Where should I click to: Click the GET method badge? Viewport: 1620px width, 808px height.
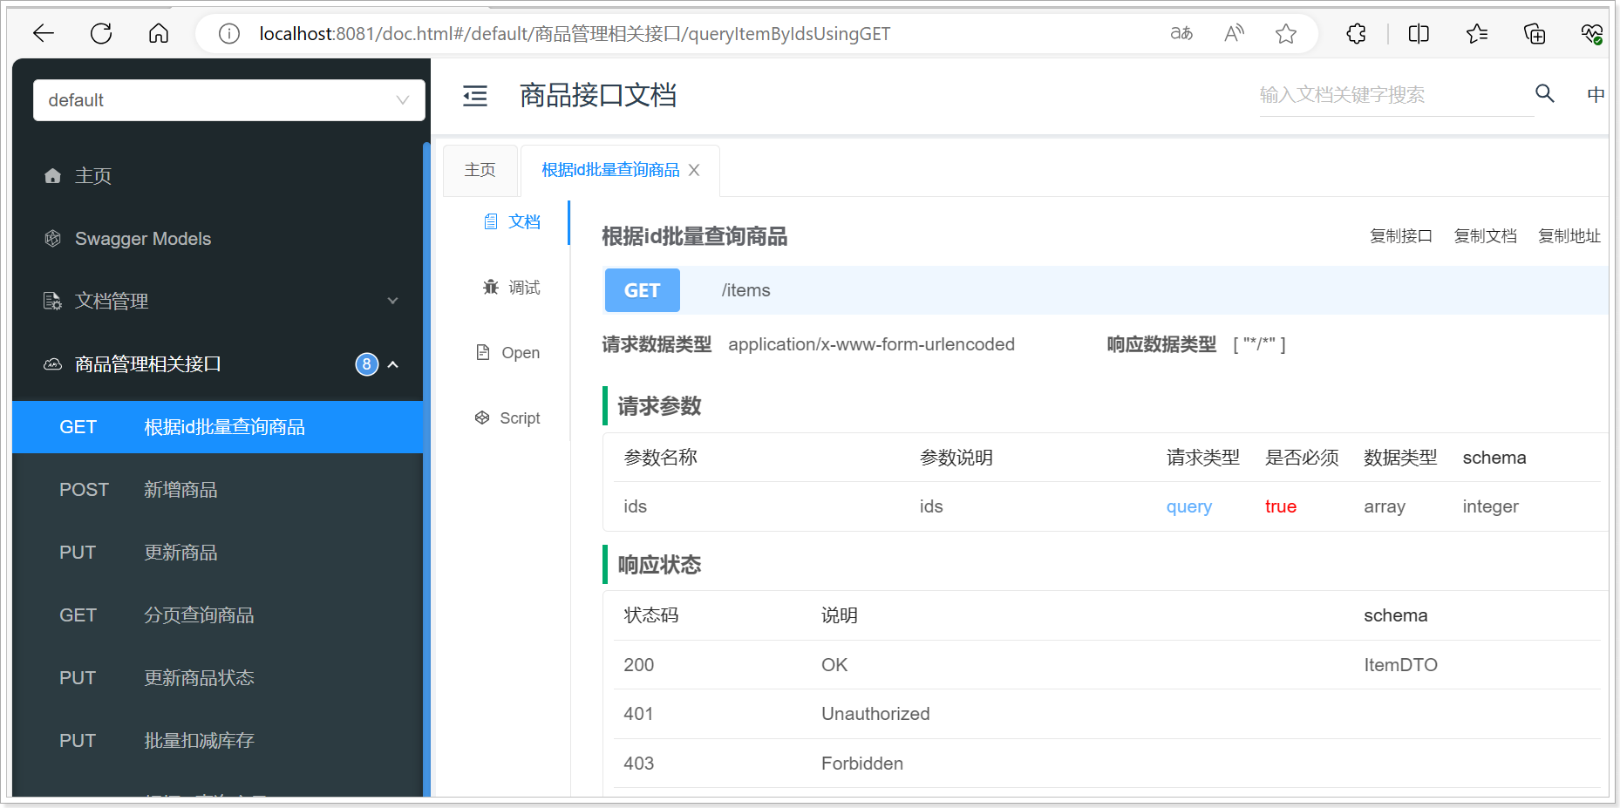pyautogui.click(x=643, y=290)
